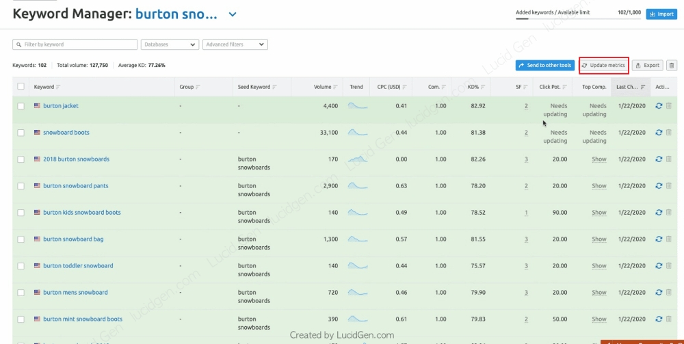
Task: Expand the Advanced filters dropdown
Action: coord(235,44)
